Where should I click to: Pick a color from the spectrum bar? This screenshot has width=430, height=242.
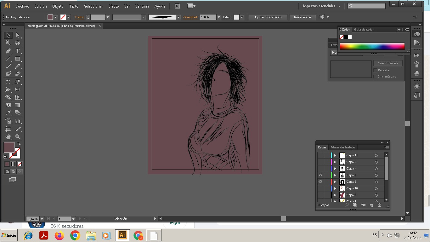pyautogui.click(x=372, y=47)
